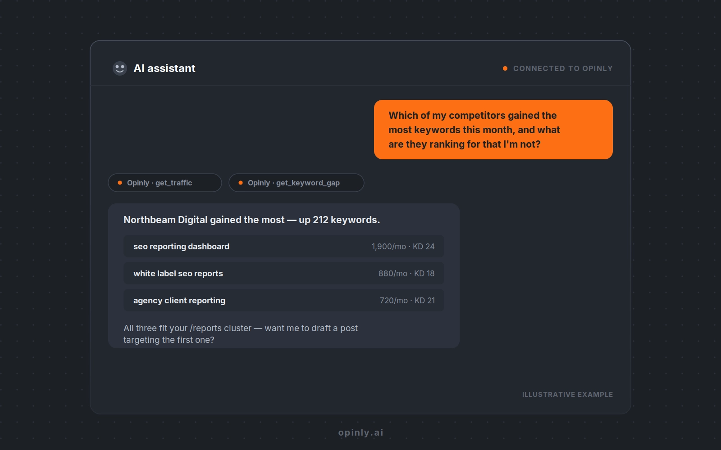Click the '720/mo · KD 21' value
The image size is (721, 450).
point(407,301)
